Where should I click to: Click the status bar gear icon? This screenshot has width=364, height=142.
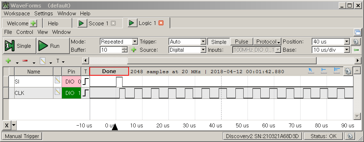(350, 136)
